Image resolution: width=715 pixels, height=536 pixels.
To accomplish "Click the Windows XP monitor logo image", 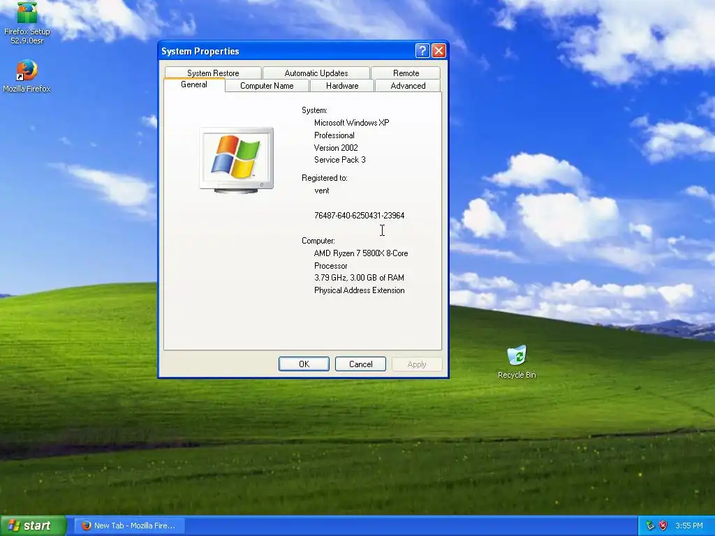I will coord(236,161).
